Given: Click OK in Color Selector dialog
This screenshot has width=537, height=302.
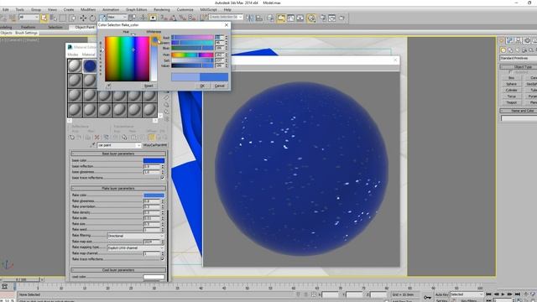Looking at the screenshot, I should pyautogui.click(x=202, y=86).
